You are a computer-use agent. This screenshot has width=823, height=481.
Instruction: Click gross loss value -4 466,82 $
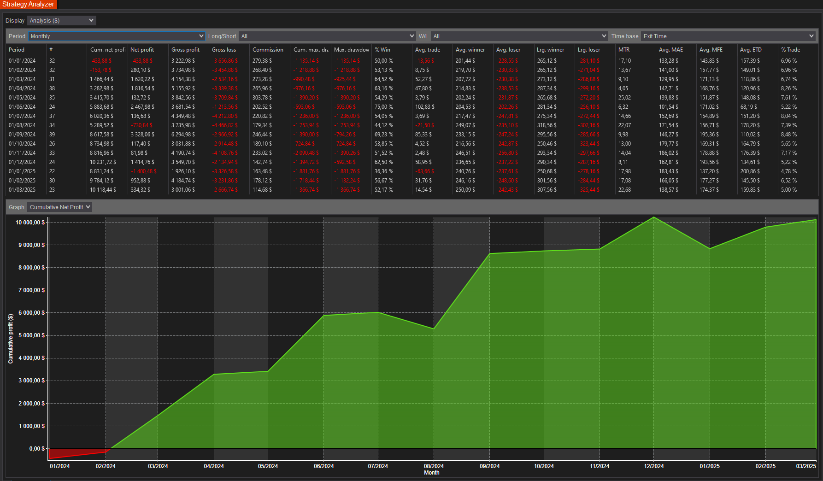(225, 125)
